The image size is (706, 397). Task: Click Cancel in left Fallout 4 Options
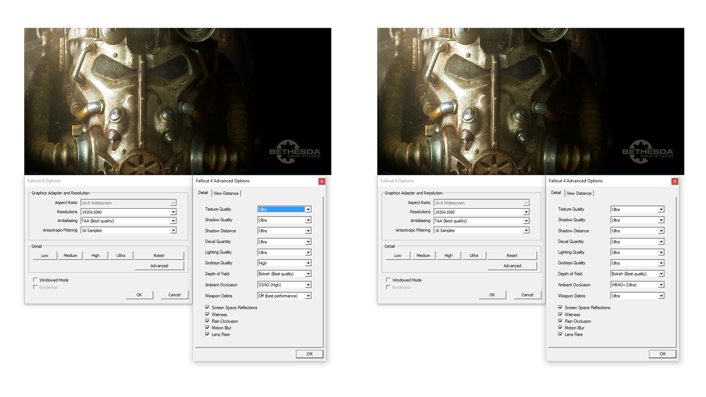(174, 295)
